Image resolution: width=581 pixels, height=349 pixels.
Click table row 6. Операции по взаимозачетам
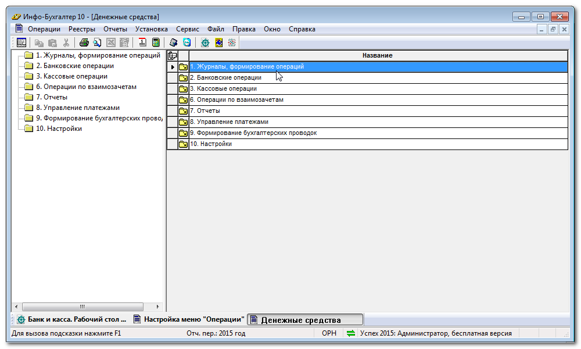point(378,100)
